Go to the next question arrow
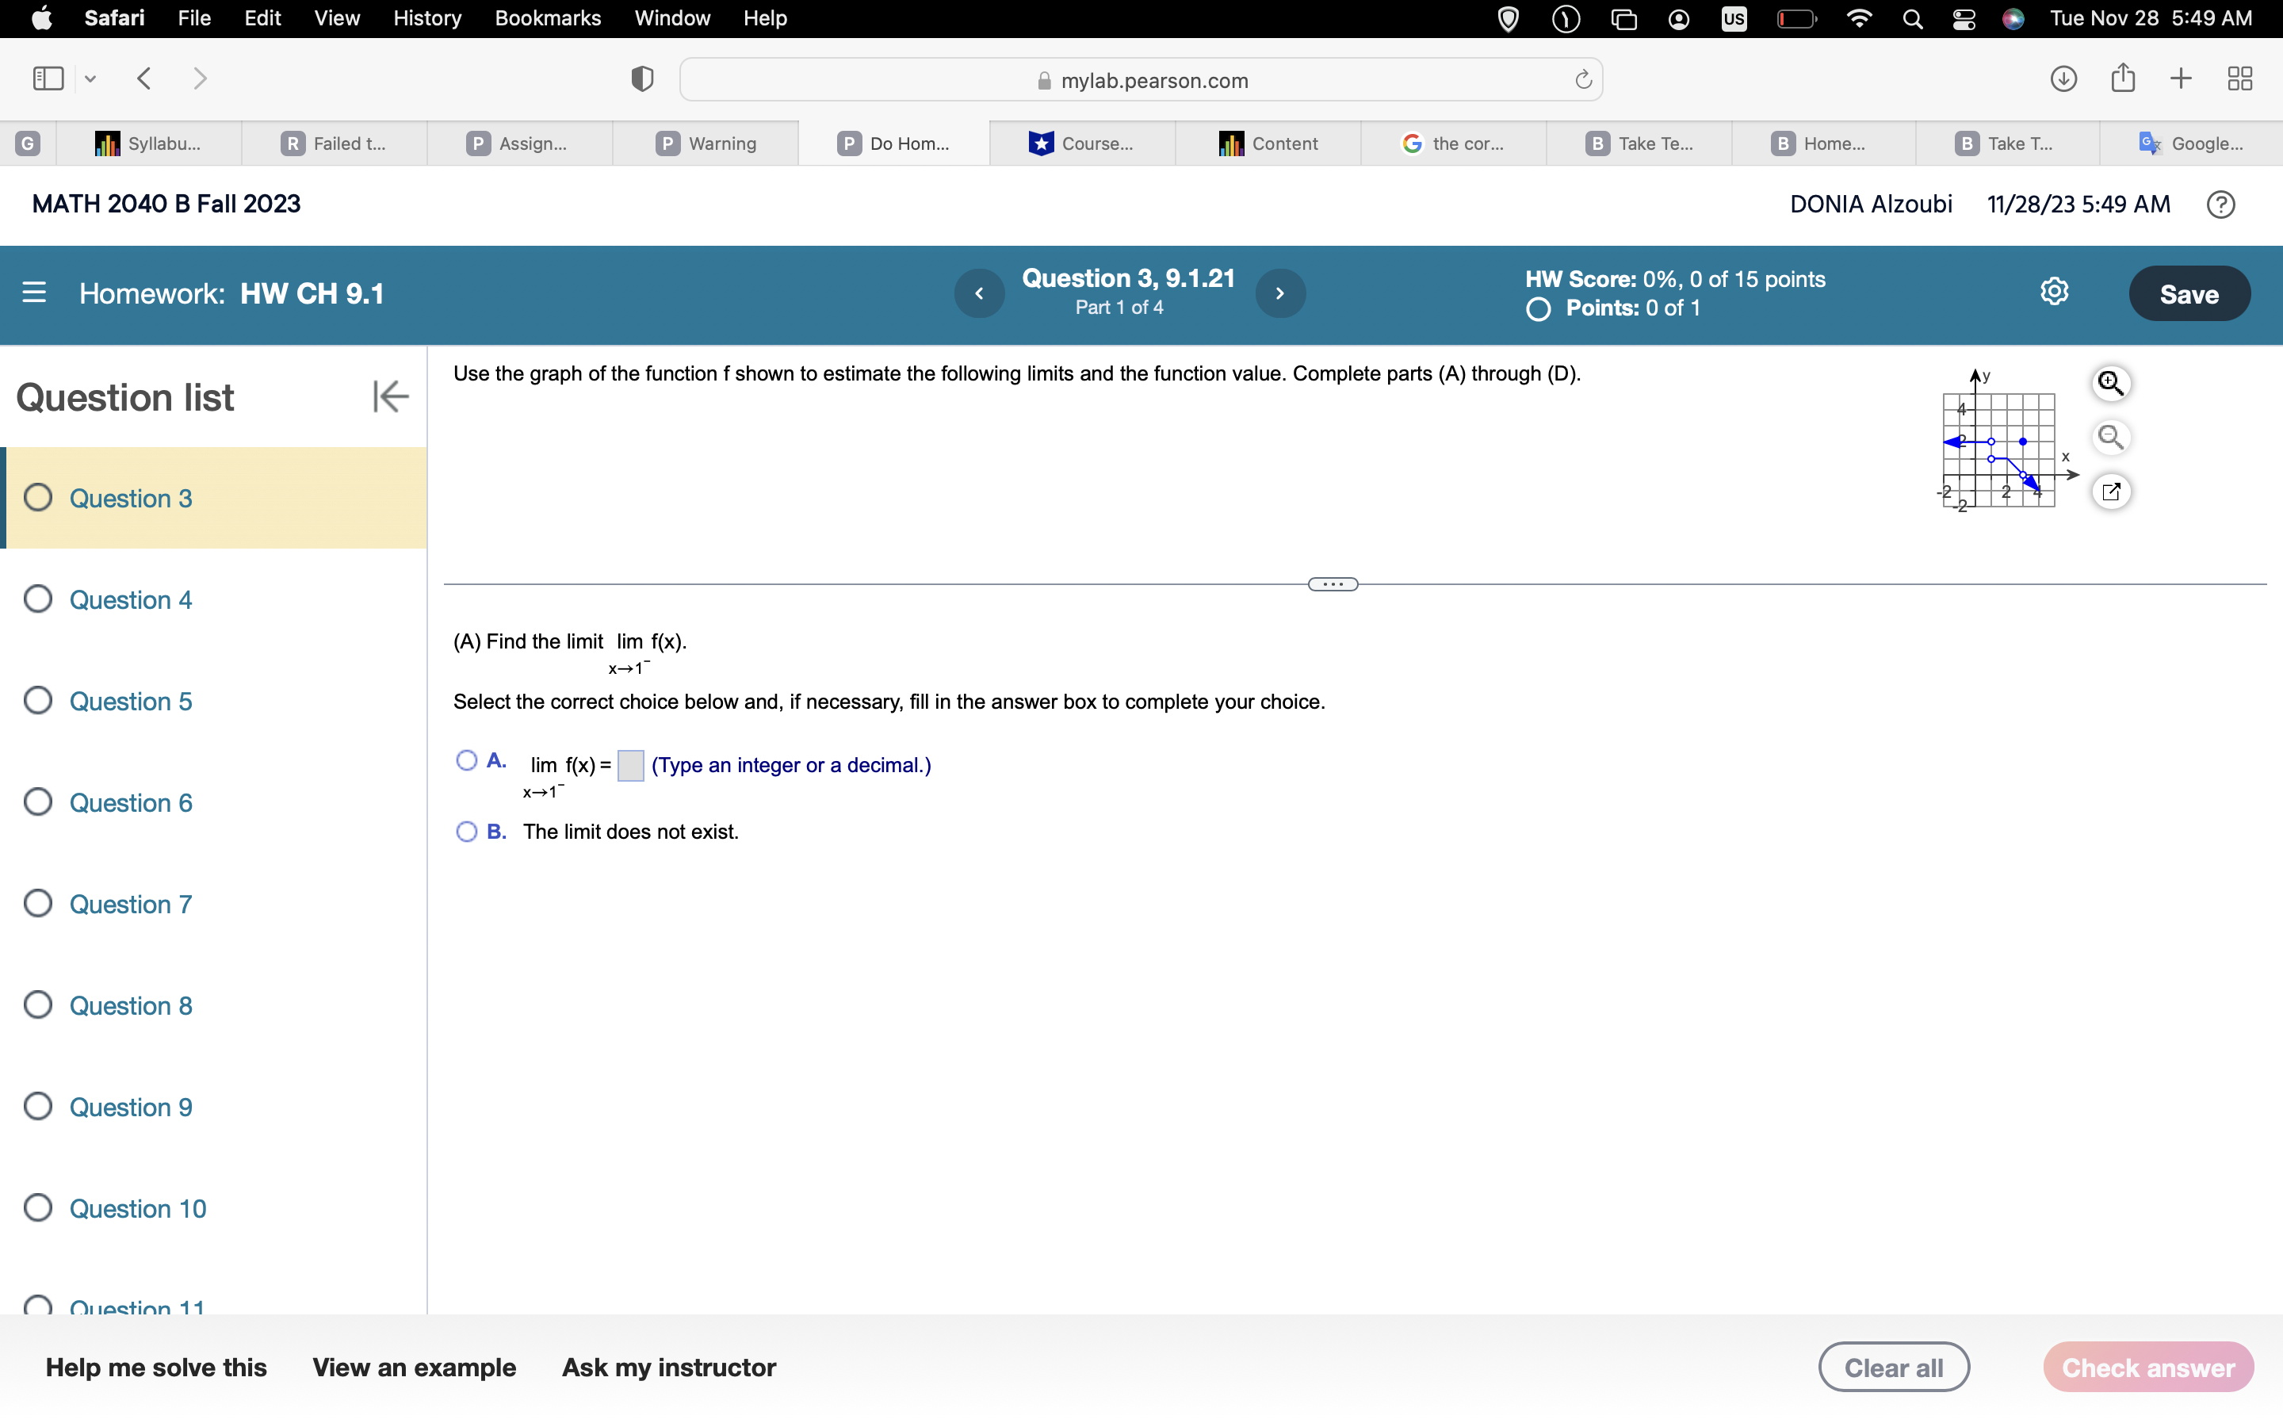 point(1279,293)
